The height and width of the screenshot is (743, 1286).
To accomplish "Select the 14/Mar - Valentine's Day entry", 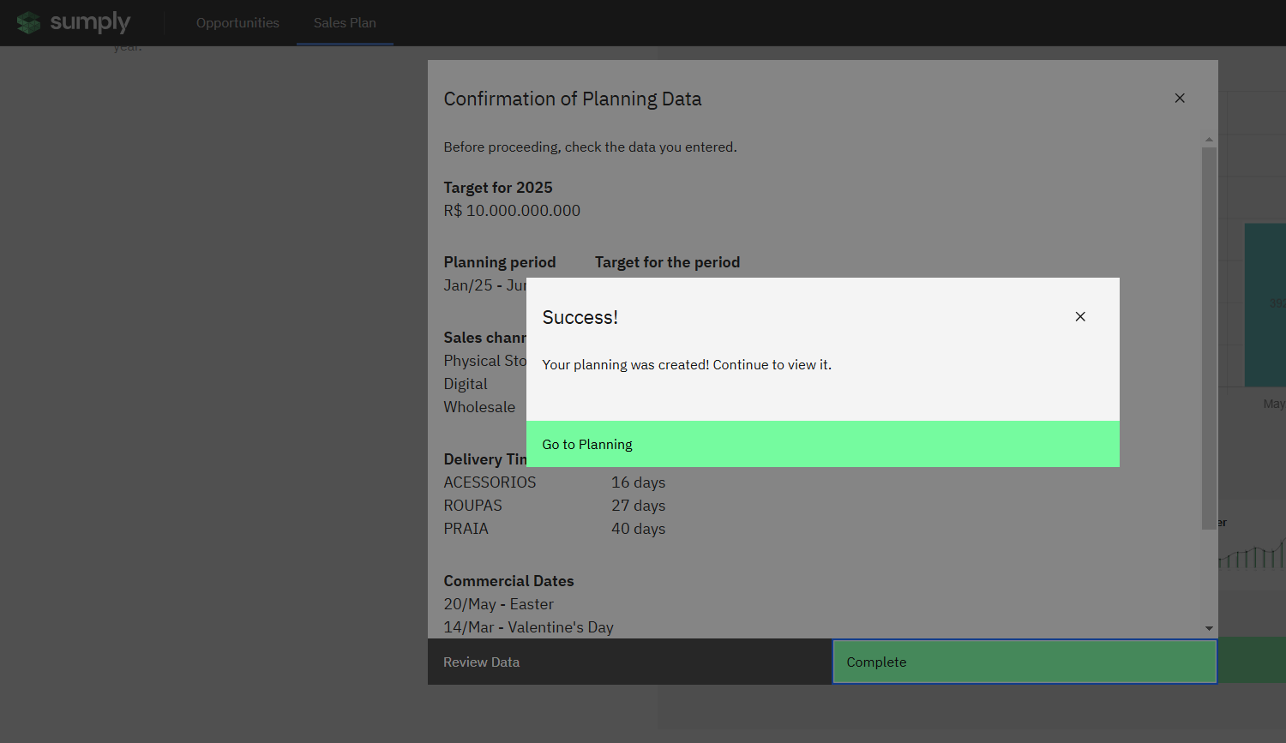I will [x=528, y=627].
